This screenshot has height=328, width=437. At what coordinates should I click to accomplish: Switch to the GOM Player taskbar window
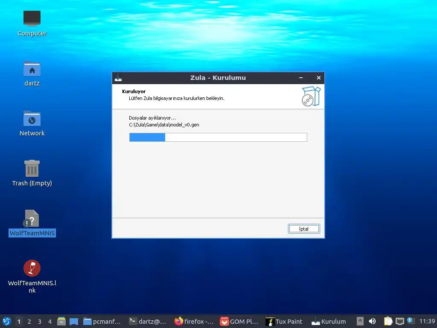(239, 321)
